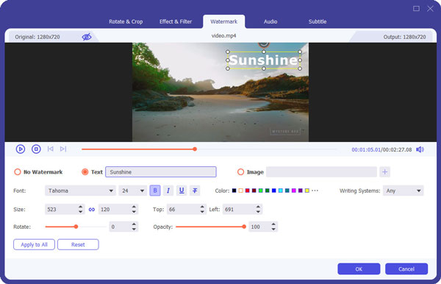Mute the volume speaker icon
This screenshot has height=284, width=441.
click(x=420, y=149)
